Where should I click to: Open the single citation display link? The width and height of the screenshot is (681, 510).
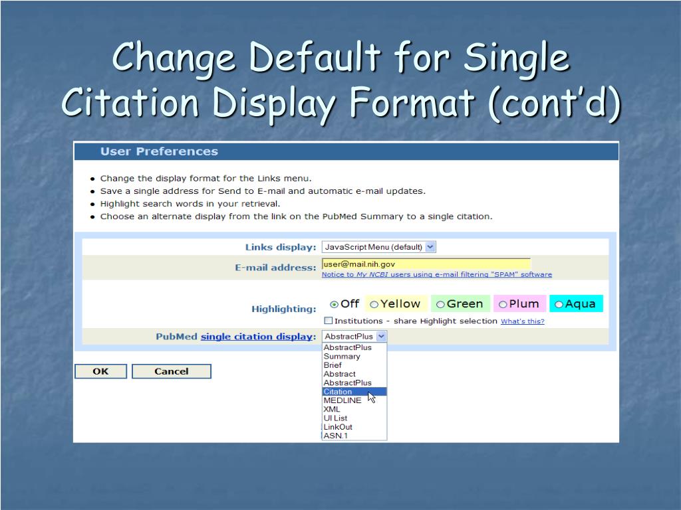[x=257, y=337]
